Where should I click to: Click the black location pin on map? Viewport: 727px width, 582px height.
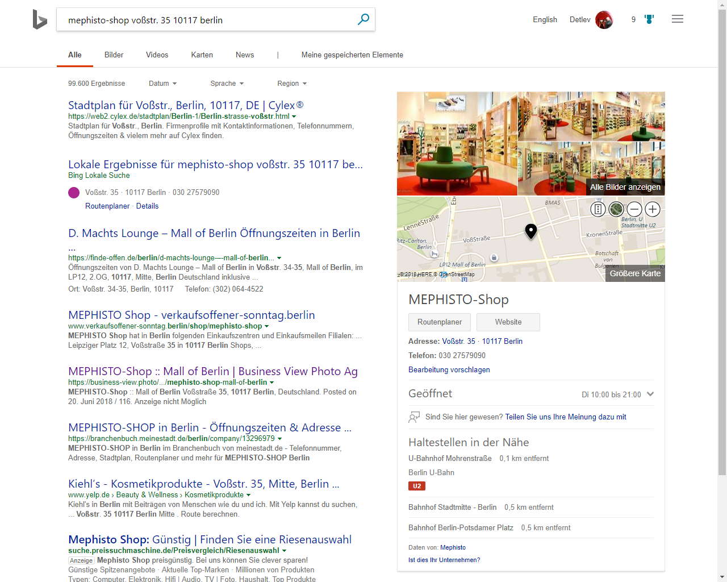(530, 231)
